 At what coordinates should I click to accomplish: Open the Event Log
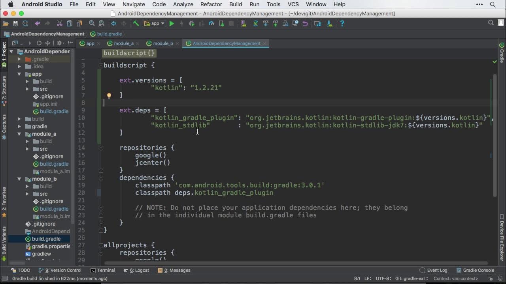433,270
